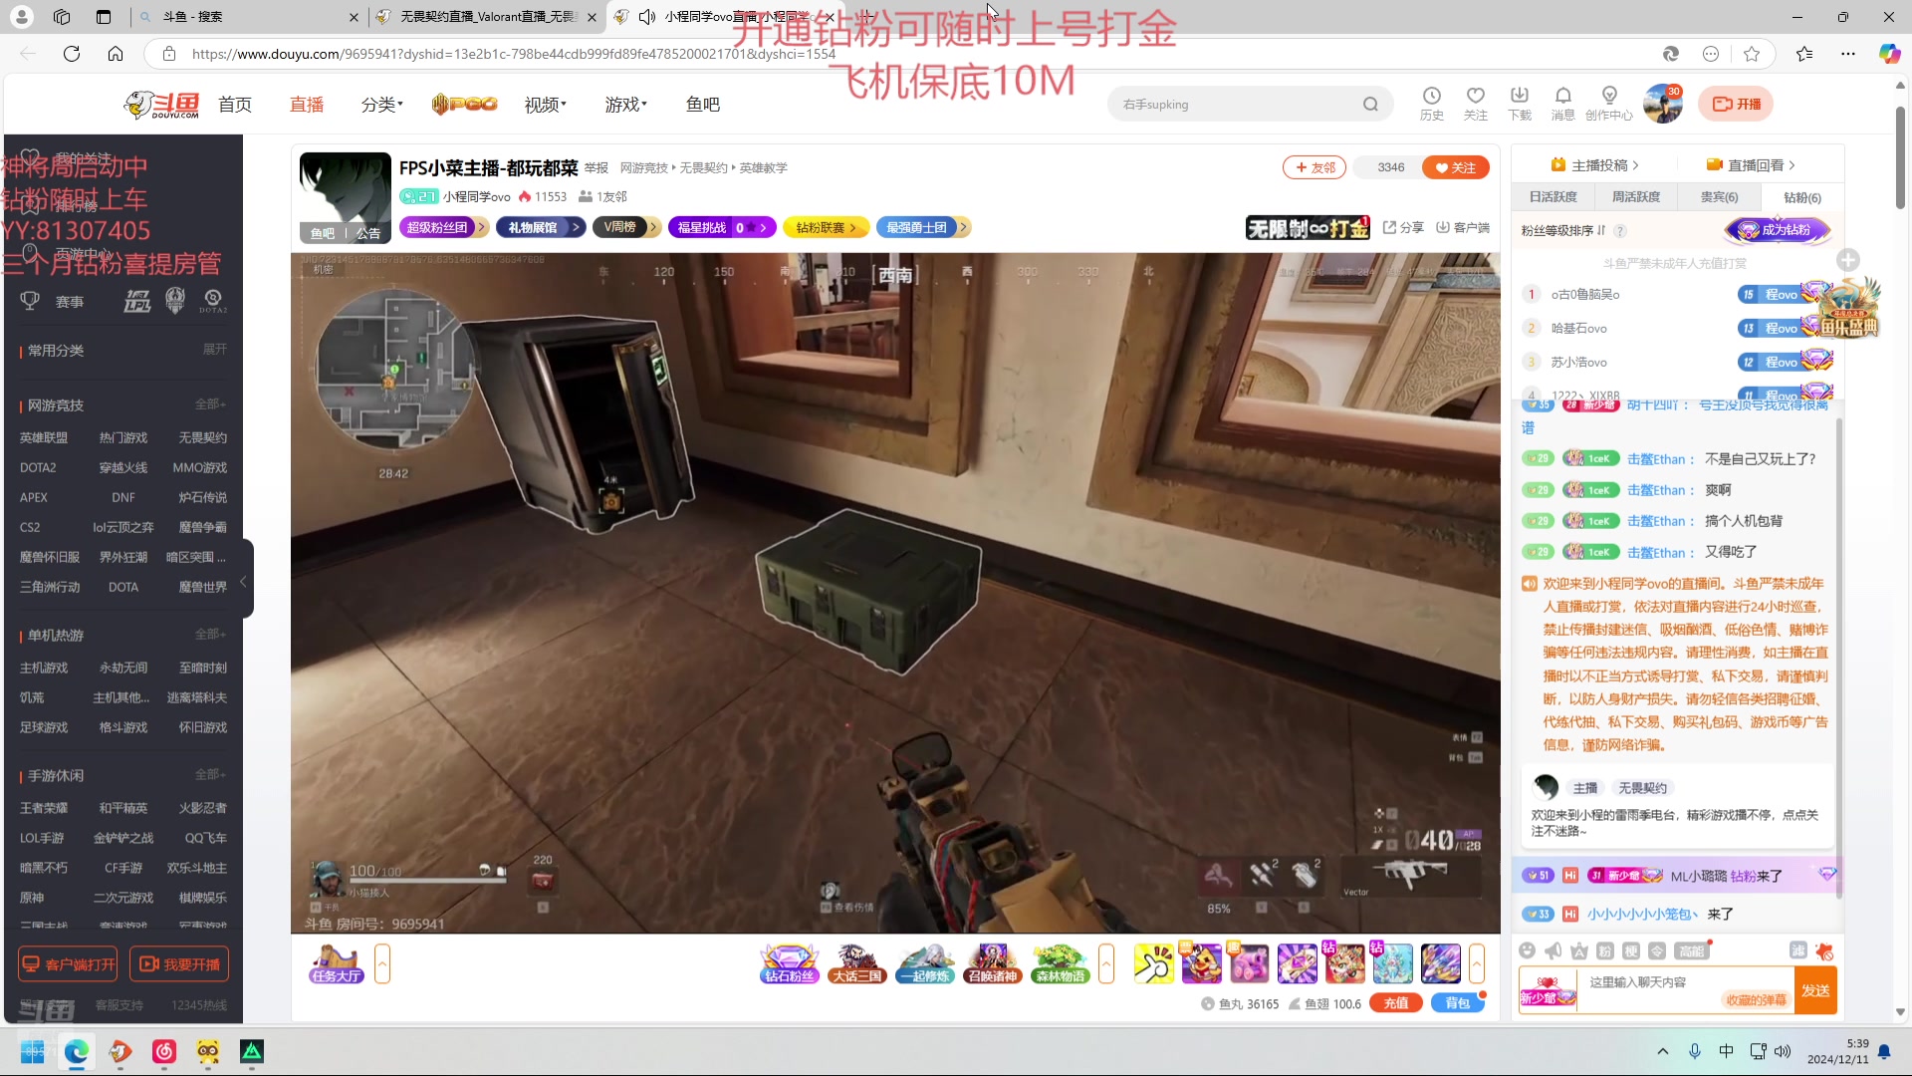Toggle the 滤 chat filter

(1797, 950)
